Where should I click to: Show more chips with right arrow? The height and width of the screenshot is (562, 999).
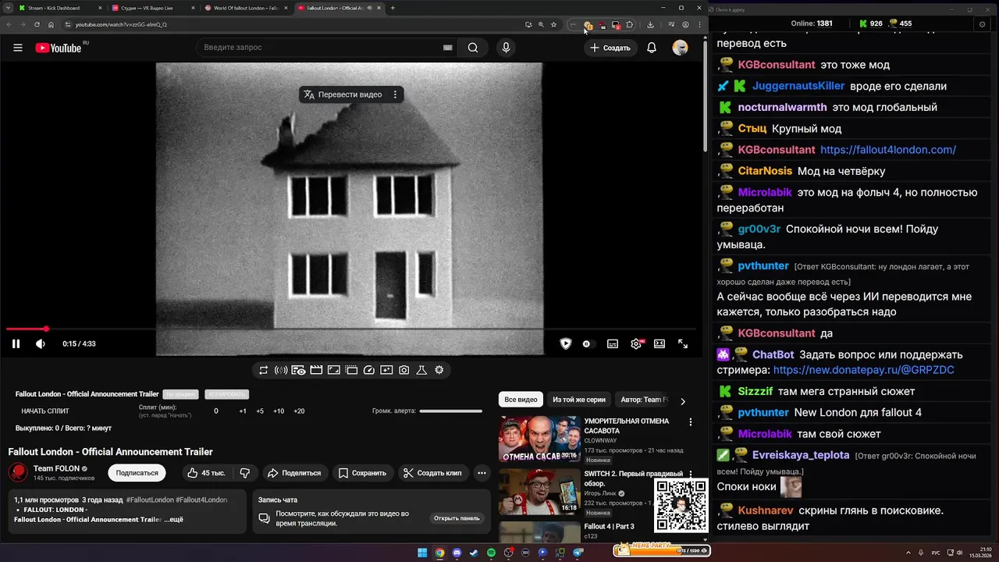coord(683,400)
